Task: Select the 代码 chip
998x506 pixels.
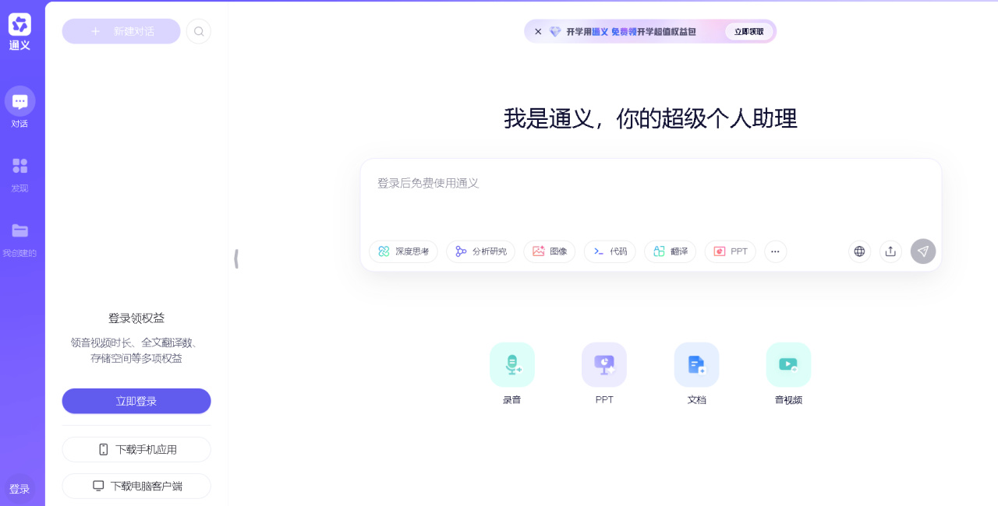Action: [x=610, y=251]
